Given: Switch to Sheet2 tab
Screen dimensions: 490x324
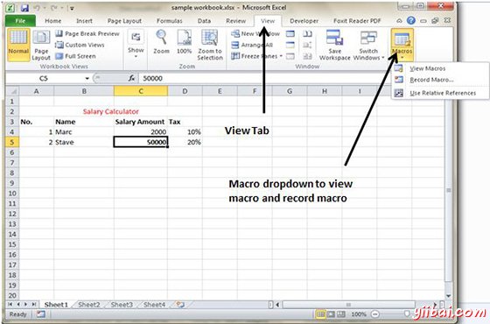Looking at the screenshot, I should pos(89,305).
